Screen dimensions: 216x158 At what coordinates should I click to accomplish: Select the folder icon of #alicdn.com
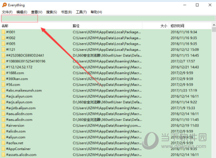click(4, 131)
